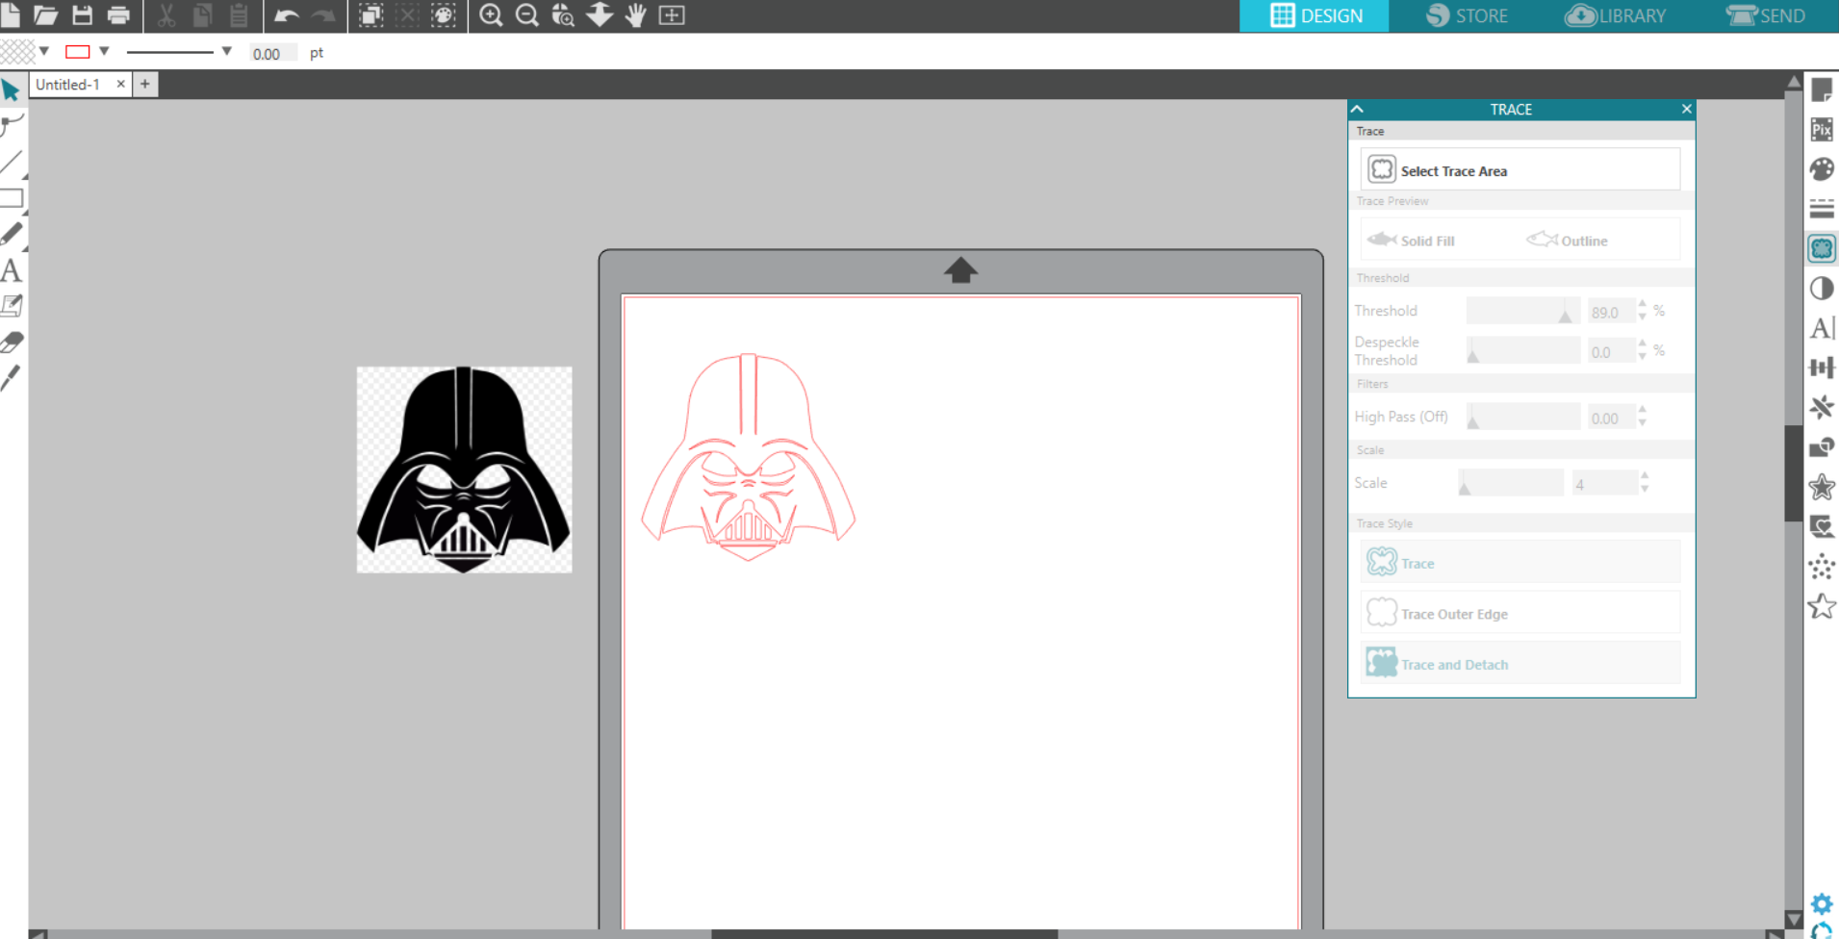Open the Page Setup panel icon
This screenshot has width=1839, height=939.
coord(1822,89)
